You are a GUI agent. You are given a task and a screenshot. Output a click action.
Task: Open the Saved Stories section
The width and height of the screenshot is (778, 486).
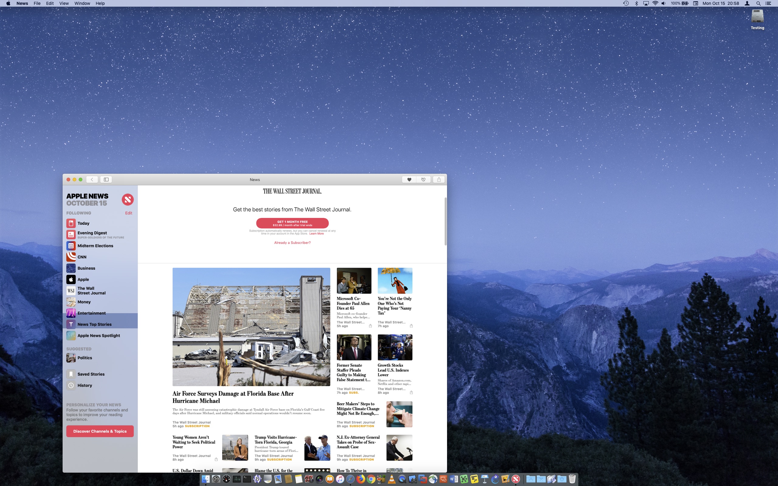91,374
